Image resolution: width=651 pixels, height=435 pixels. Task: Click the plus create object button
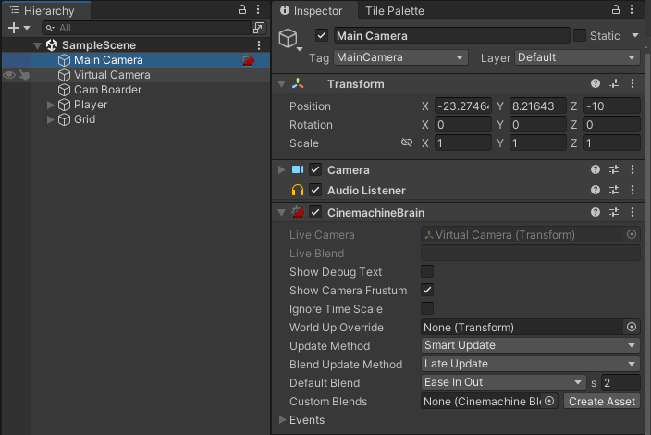coord(14,28)
